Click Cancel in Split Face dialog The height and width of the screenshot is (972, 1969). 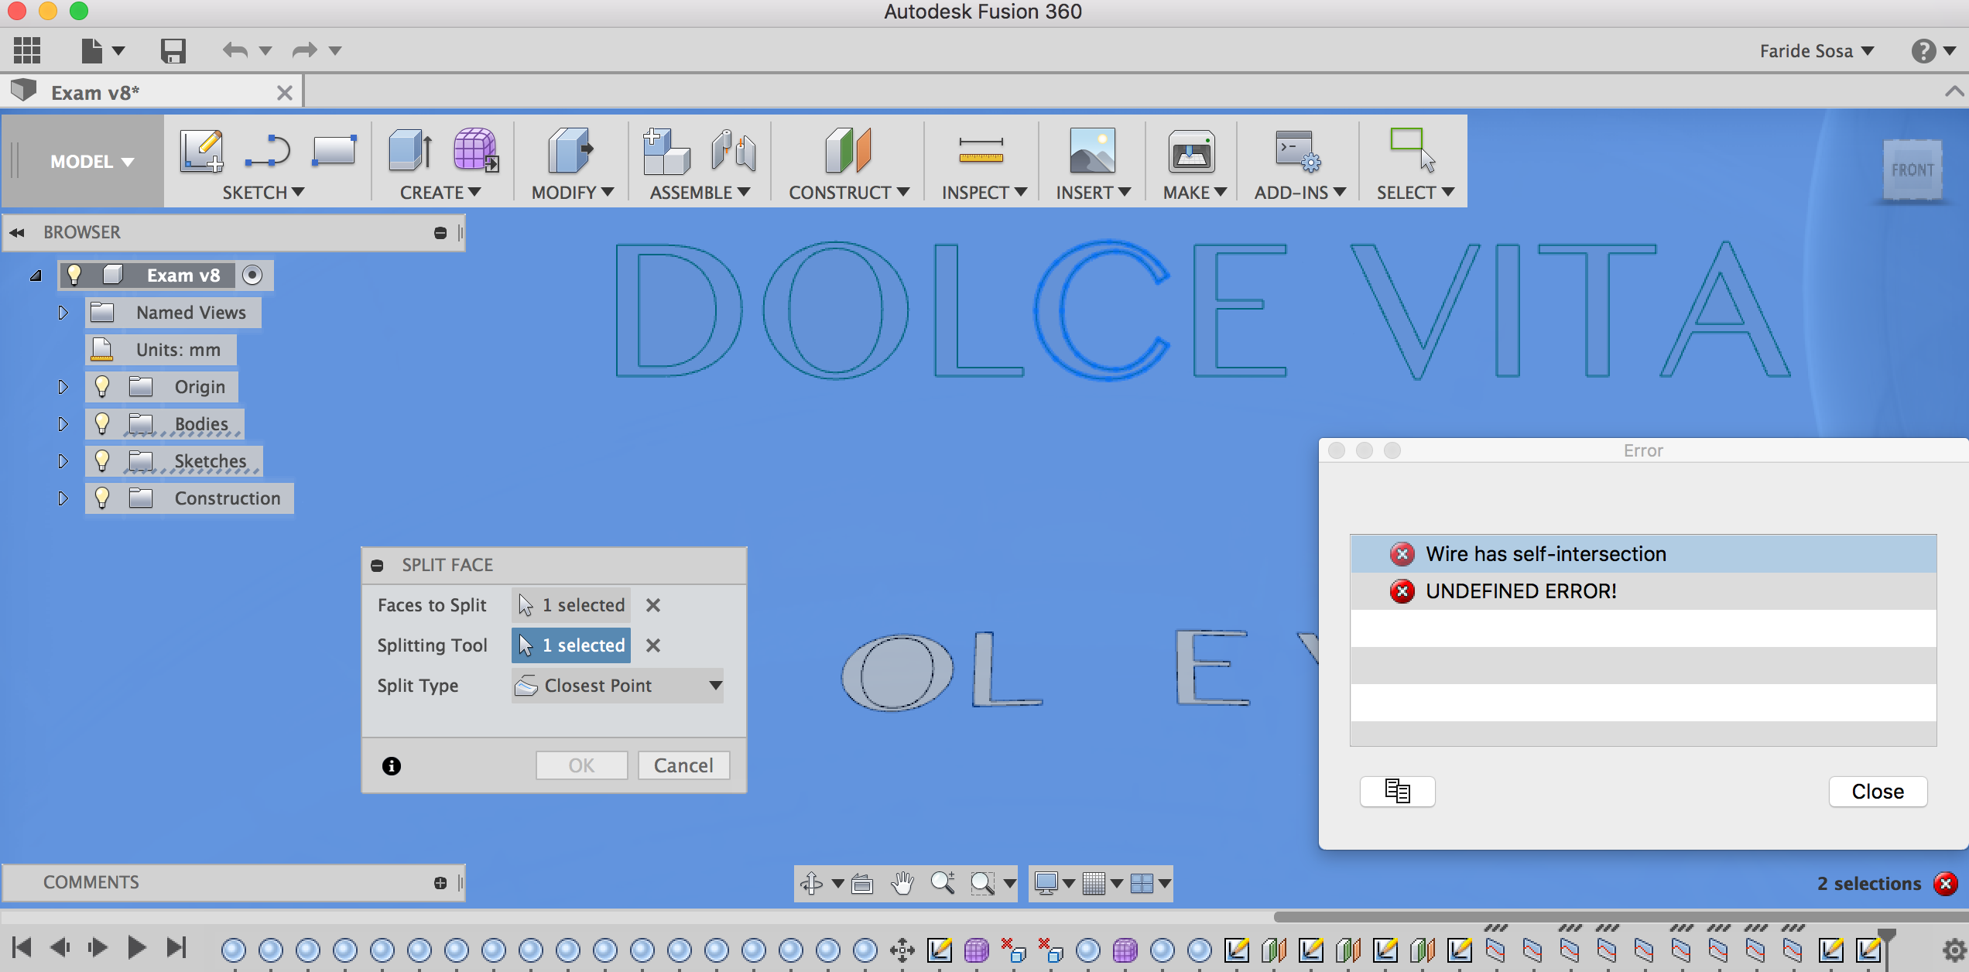click(x=683, y=765)
